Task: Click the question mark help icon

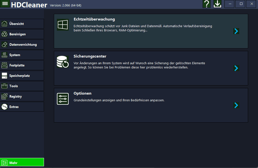Action: tap(206, 4)
